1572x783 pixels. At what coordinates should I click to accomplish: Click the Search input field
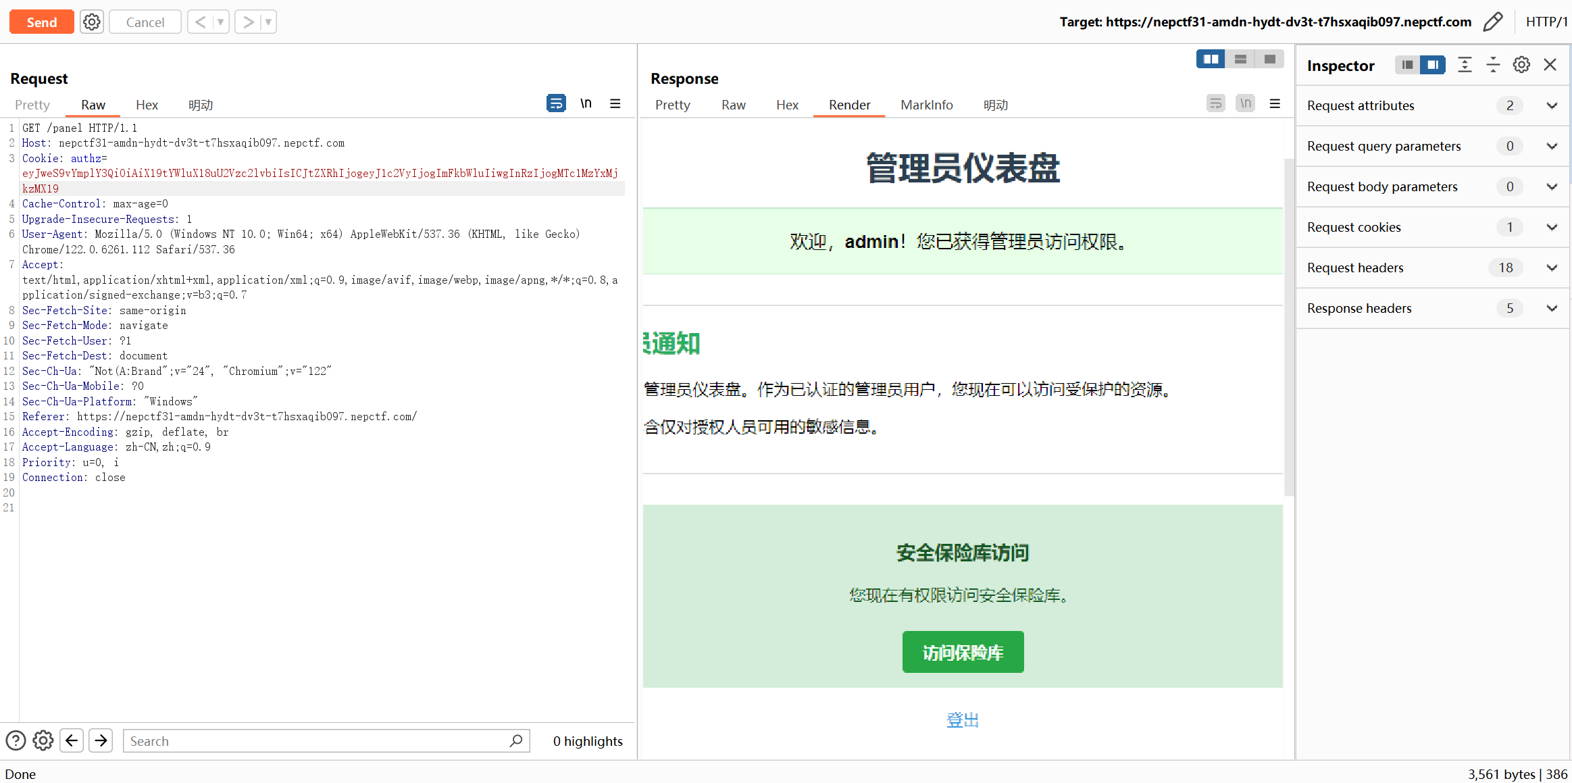click(318, 741)
